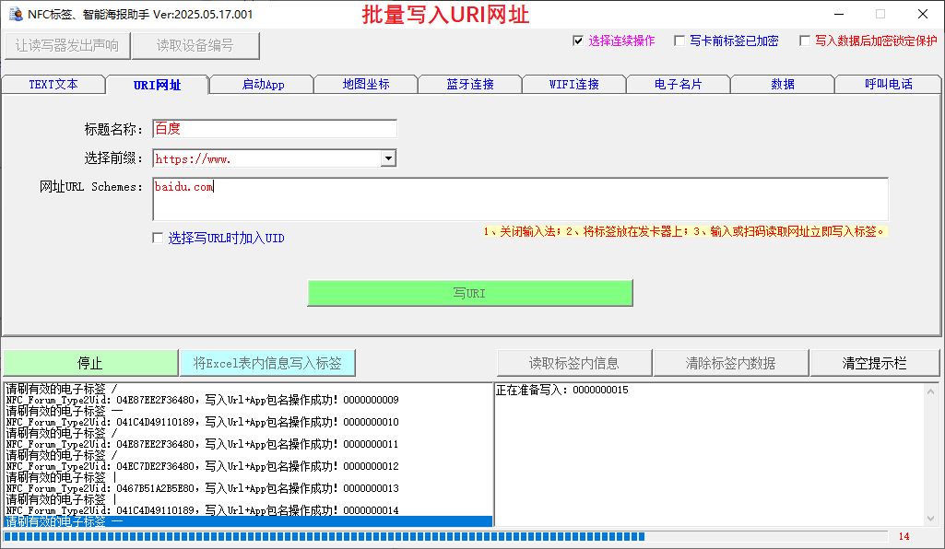Go to the 蓝牙连接 tab
This screenshot has height=549, width=945.
pos(470,85)
